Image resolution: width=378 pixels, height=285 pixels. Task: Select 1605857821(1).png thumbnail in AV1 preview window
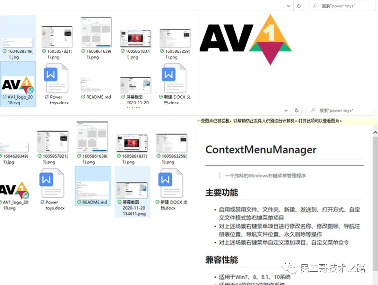coord(57,37)
